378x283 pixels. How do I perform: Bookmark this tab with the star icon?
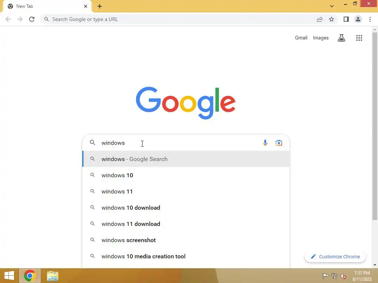[x=331, y=19]
